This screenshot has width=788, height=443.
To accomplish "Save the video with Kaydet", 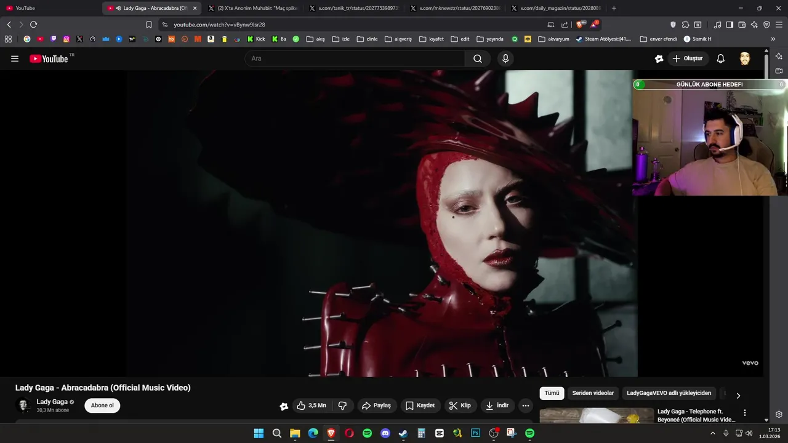I will tap(420, 405).
